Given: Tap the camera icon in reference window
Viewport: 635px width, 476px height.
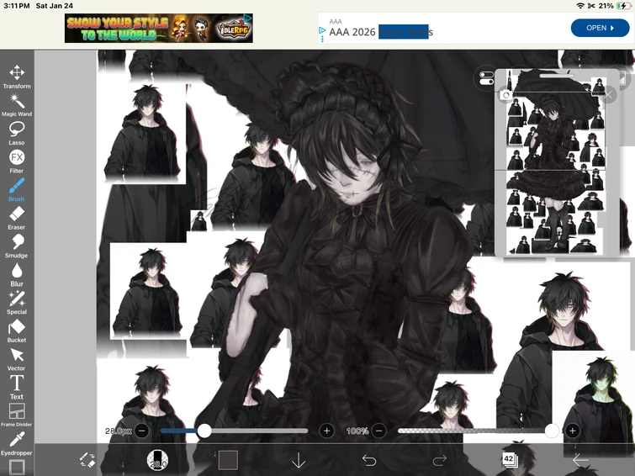Looking at the screenshot, I should 505,95.
